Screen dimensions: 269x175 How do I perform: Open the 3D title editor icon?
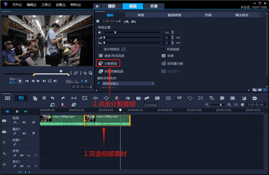[x=212, y=98]
